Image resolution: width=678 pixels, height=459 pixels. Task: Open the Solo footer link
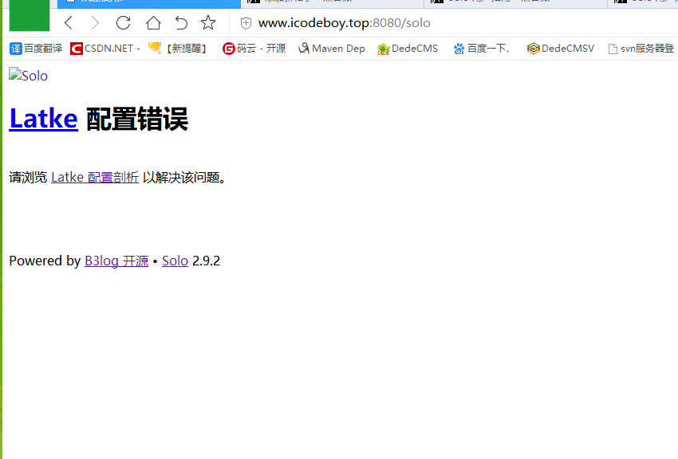(175, 261)
